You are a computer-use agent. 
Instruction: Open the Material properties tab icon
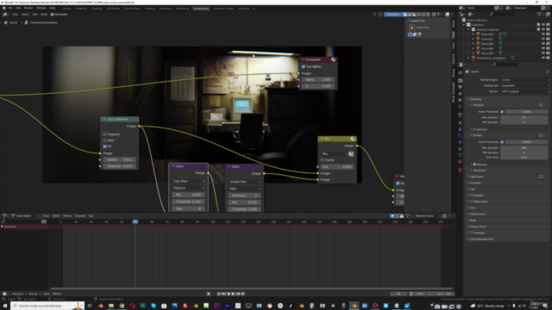pyautogui.click(x=460, y=162)
